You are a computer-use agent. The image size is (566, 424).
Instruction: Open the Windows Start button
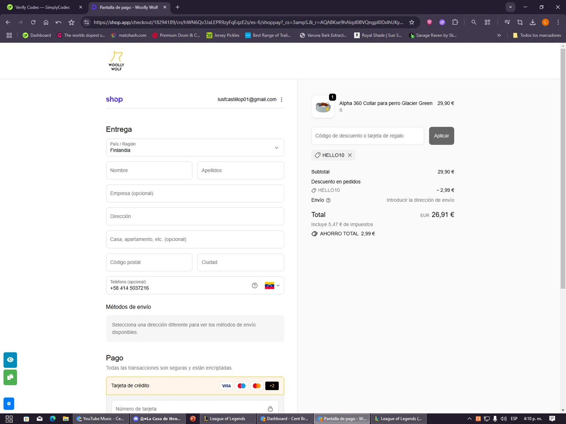(x=9, y=419)
